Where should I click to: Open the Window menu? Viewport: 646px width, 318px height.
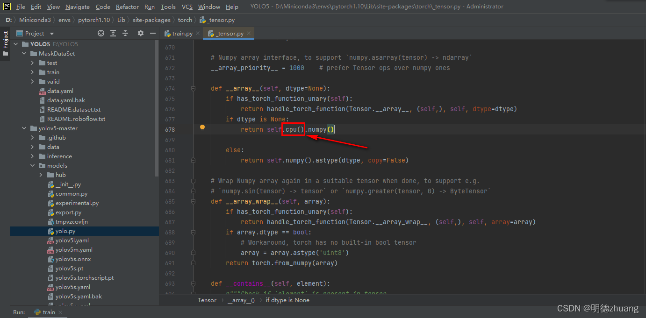point(209,7)
